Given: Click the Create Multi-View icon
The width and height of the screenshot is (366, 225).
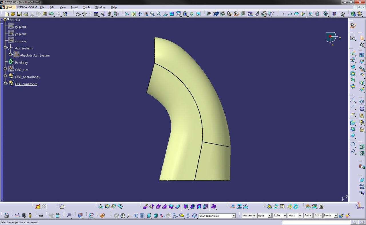Looking at the screenshot, I should tap(172, 14).
